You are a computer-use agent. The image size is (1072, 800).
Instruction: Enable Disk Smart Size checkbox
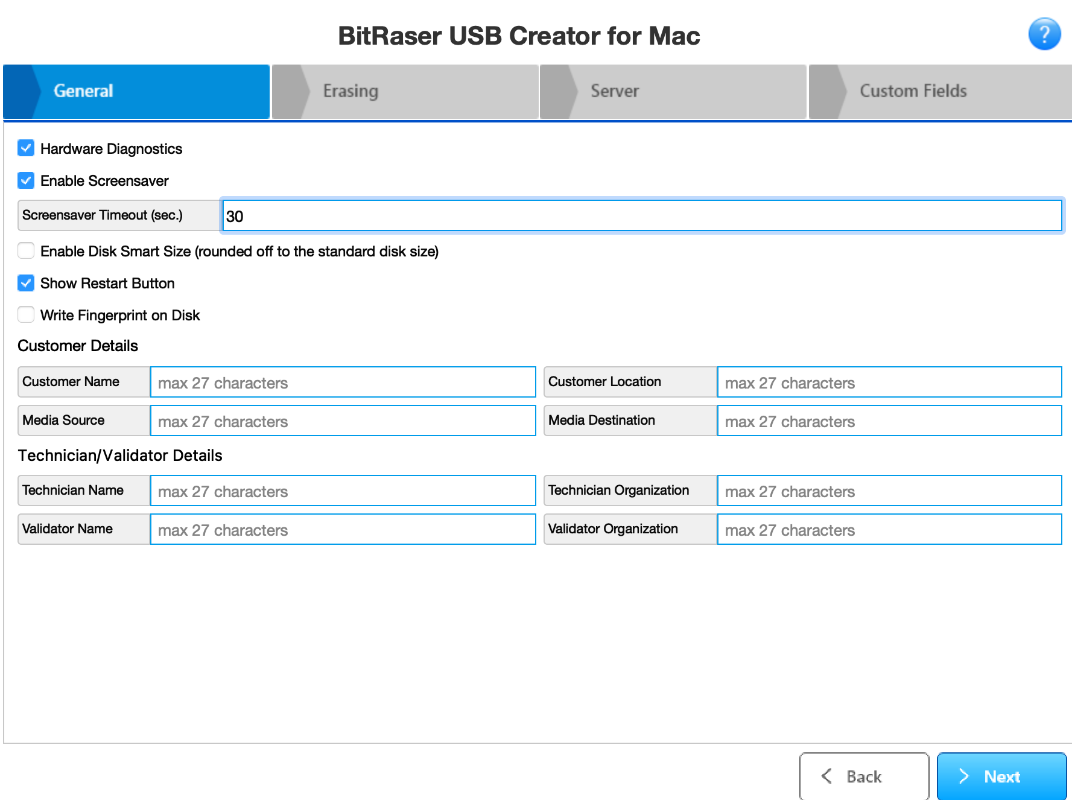(x=26, y=250)
